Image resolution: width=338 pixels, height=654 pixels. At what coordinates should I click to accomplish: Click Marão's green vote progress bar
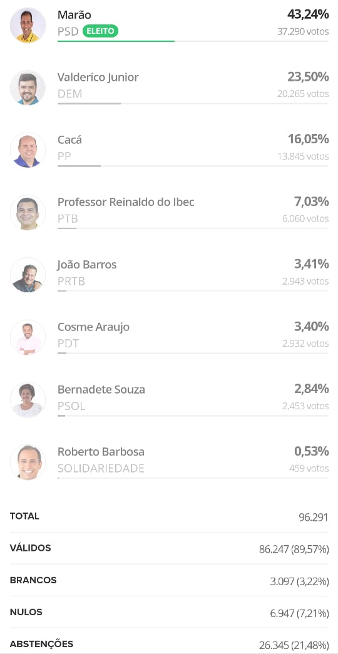(x=116, y=41)
